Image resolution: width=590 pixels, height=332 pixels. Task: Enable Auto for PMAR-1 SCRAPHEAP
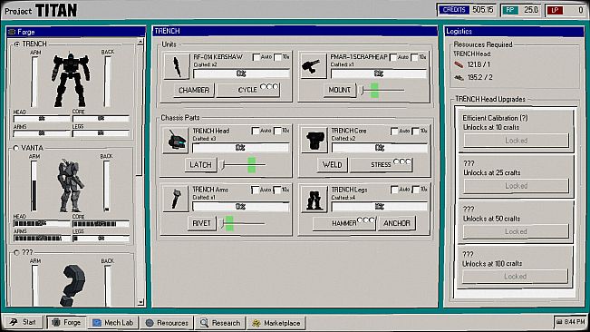[x=393, y=57]
